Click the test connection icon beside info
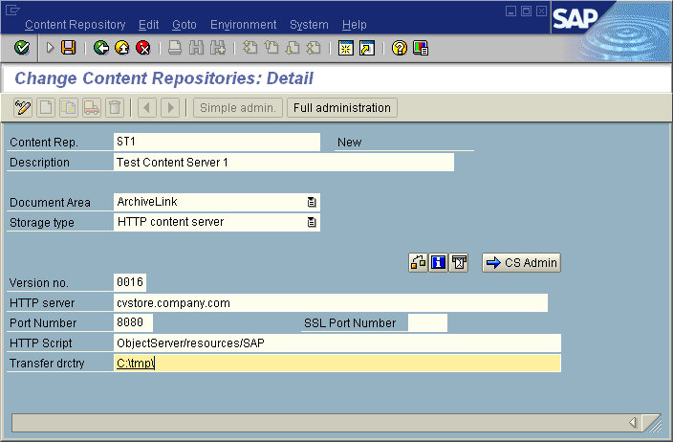 [x=418, y=263]
